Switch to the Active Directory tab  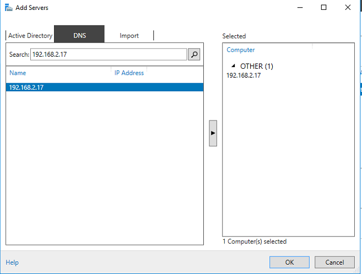pos(30,36)
